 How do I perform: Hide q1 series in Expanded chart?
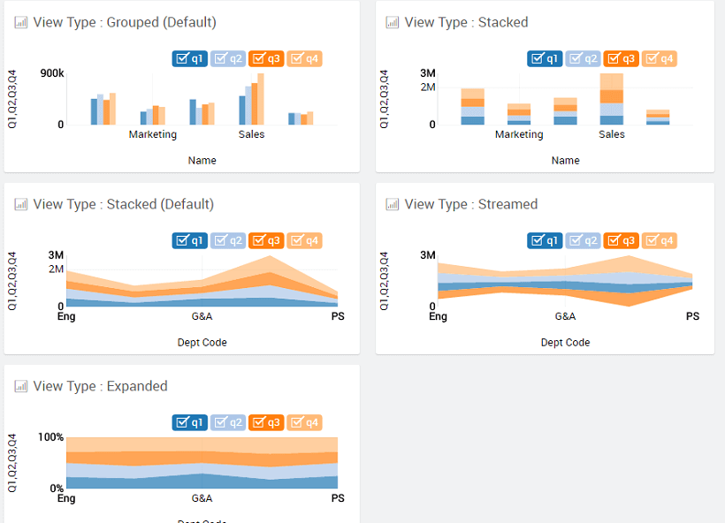[190, 423]
